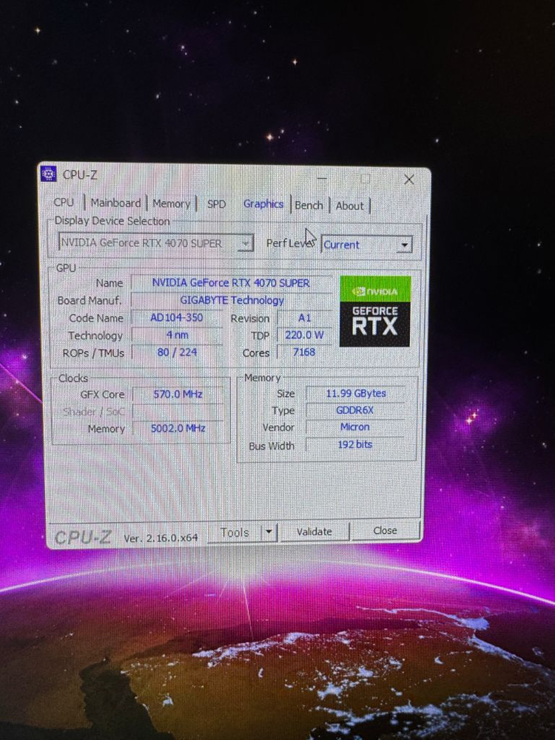Switch to the CPU tab
Viewport: 555px width, 740px height.
(64, 203)
